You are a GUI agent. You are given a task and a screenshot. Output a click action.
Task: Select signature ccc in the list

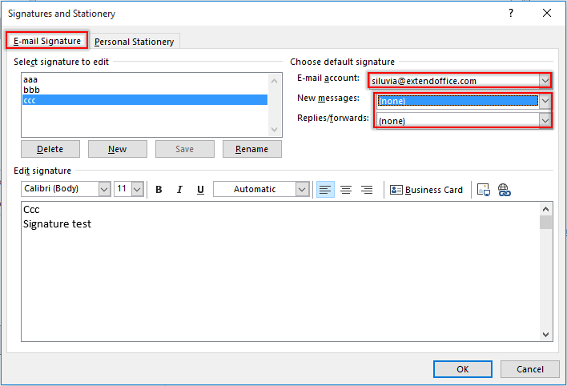145,100
